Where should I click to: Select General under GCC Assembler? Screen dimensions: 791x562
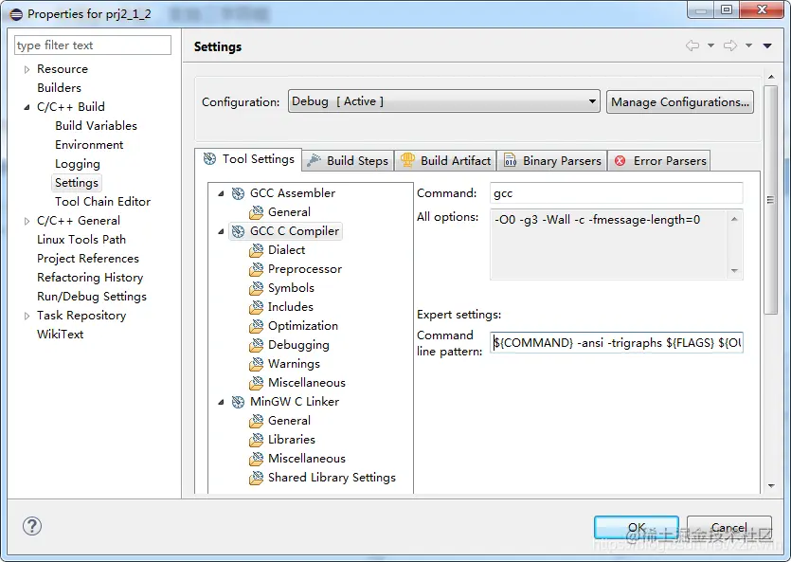click(289, 212)
